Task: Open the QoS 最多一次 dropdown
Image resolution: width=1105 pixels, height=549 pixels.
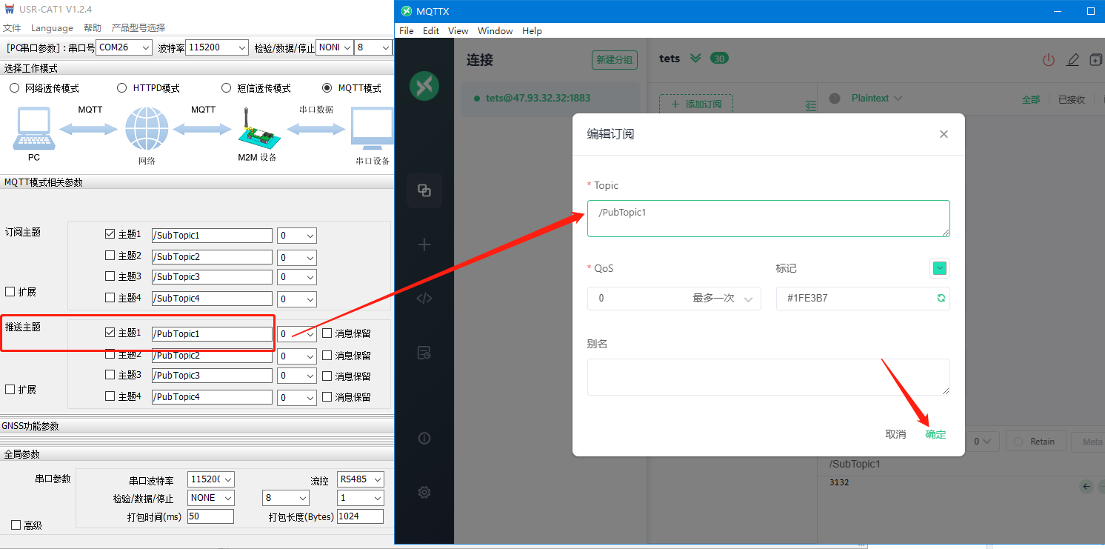Action: tap(673, 299)
